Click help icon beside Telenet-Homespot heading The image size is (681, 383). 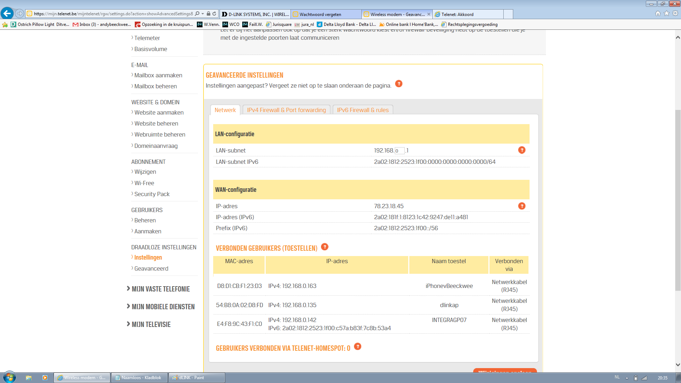[358, 346]
